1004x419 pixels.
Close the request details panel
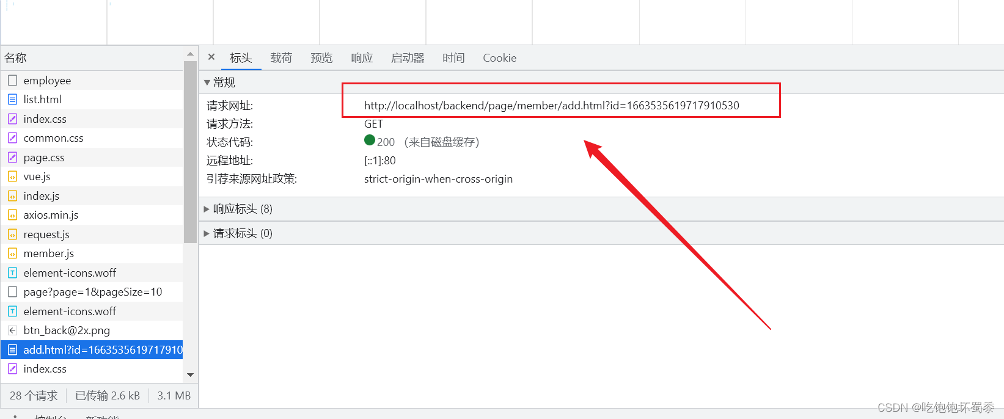point(211,57)
